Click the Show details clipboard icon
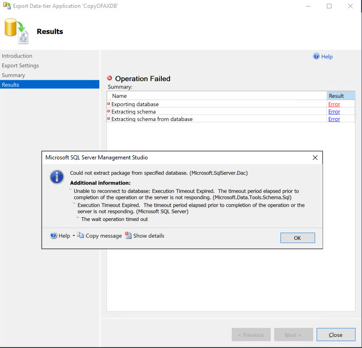This screenshot has height=348, width=362. coord(128,236)
